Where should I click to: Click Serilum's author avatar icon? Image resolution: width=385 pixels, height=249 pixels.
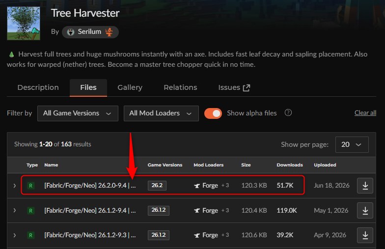[71, 32]
